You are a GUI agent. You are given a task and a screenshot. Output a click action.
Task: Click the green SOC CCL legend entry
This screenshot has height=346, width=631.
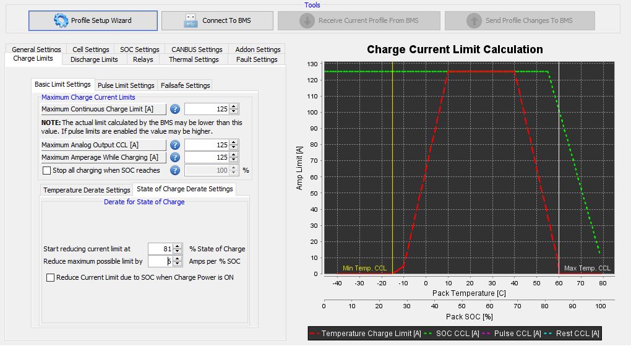pyautogui.click(x=455, y=334)
